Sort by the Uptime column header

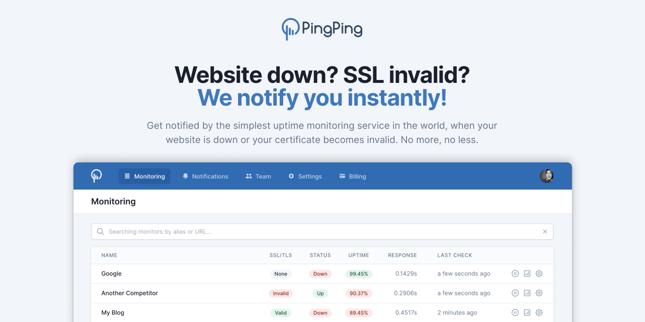point(359,255)
